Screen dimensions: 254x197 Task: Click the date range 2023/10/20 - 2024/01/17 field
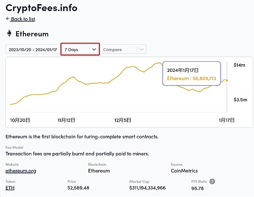click(x=32, y=49)
